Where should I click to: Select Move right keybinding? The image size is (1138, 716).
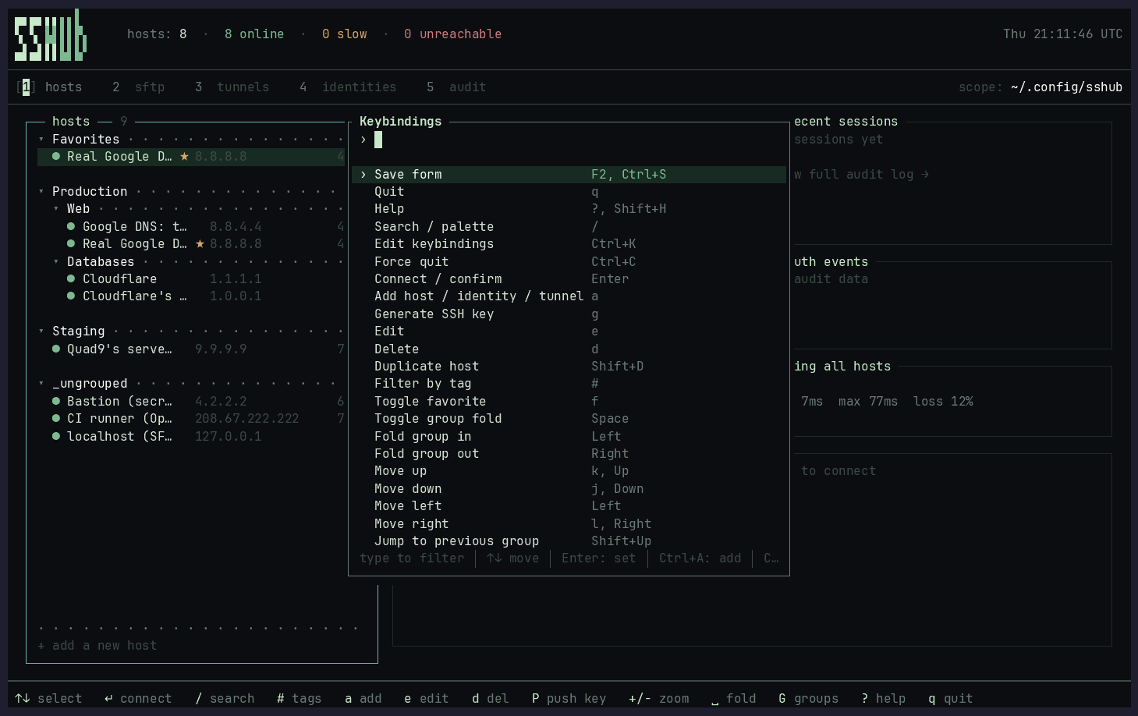(x=569, y=524)
